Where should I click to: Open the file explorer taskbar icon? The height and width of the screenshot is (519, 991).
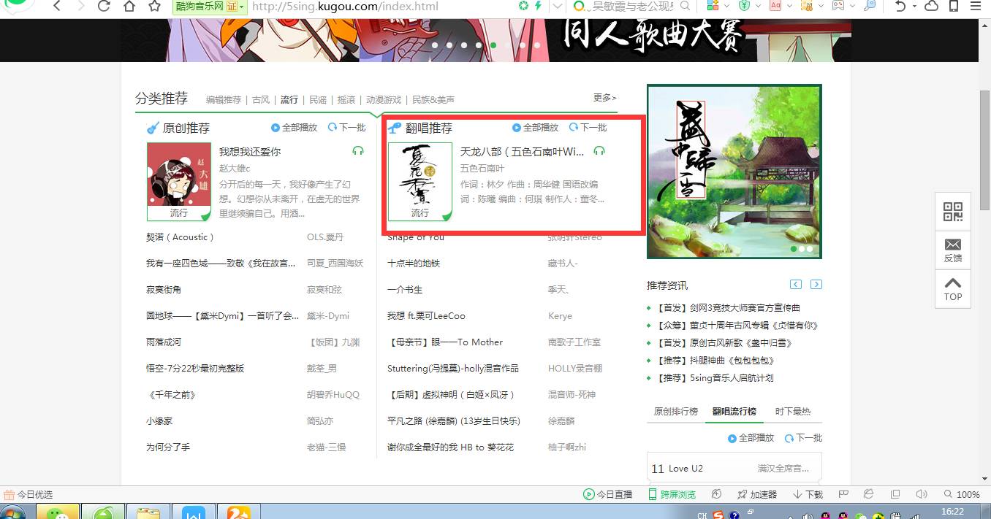click(x=148, y=512)
